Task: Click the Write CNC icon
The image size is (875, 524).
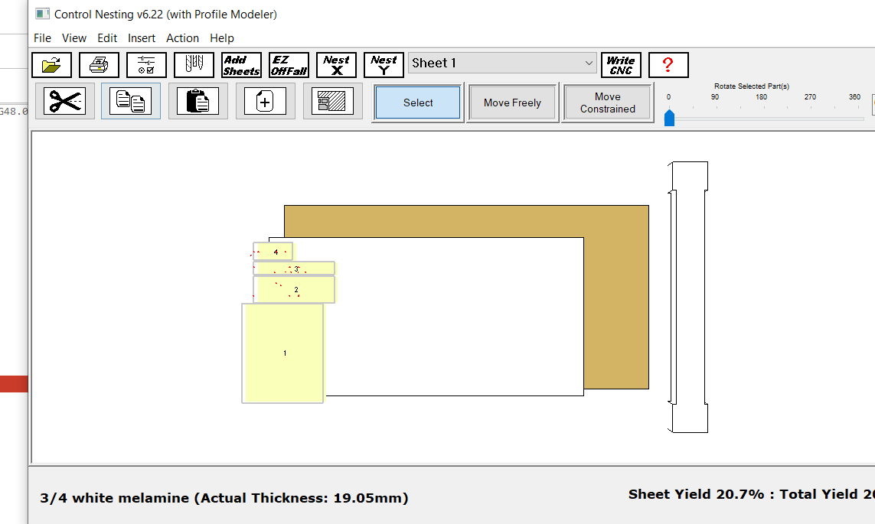Action: [621, 65]
